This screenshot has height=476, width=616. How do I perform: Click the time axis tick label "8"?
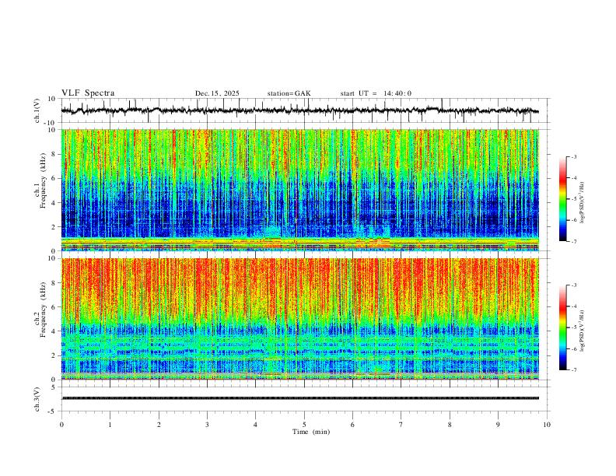point(450,425)
